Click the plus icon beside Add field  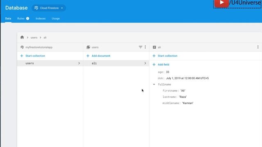coord(154,65)
